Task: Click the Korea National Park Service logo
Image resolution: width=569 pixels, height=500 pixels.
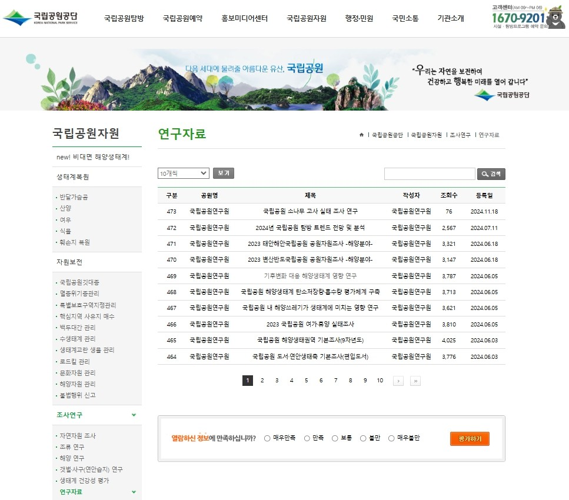Action: coord(40,18)
